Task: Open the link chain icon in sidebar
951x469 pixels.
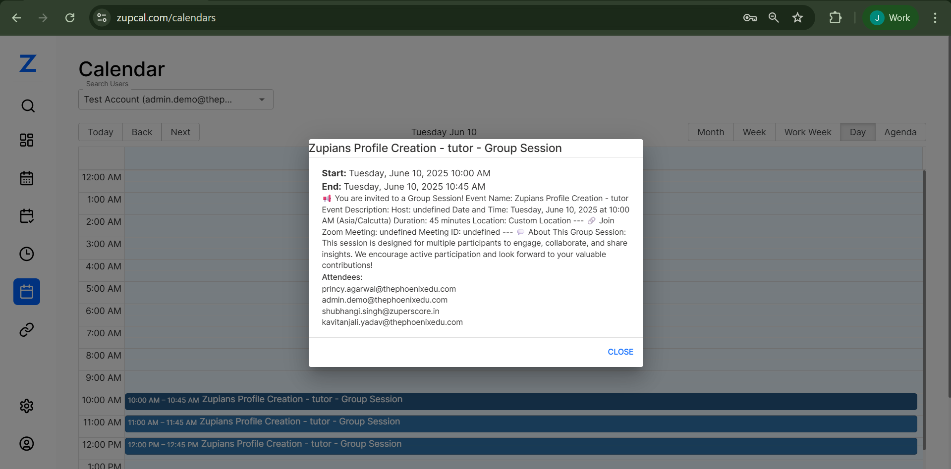Action: coord(27,330)
